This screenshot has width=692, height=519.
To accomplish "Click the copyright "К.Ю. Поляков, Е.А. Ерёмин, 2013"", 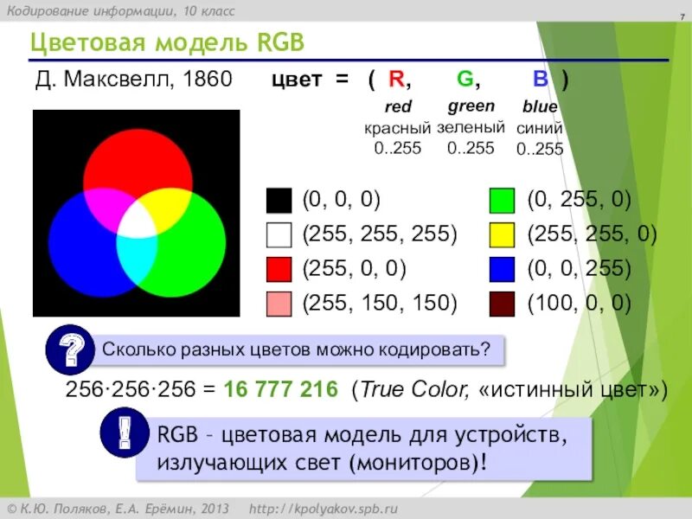I will click(119, 509).
